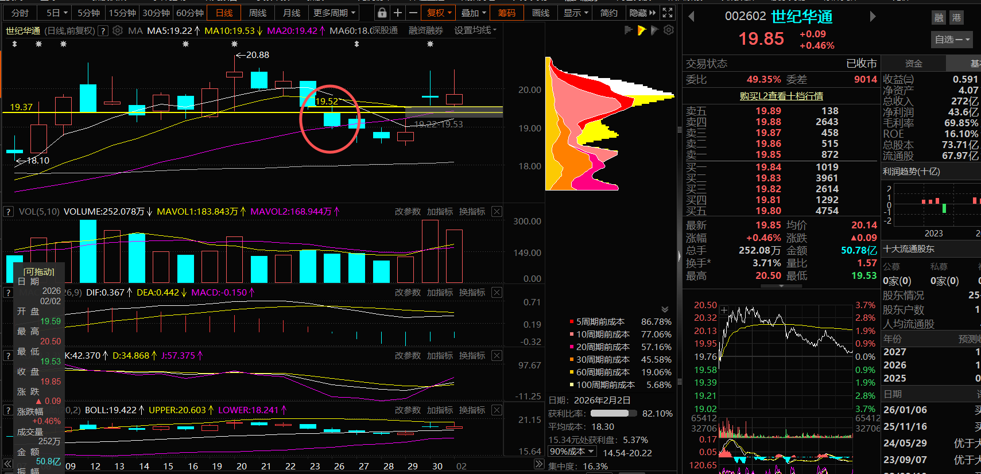Select the 日线 daily period
Screen dimensions: 981x474
[x=224, y=13]
